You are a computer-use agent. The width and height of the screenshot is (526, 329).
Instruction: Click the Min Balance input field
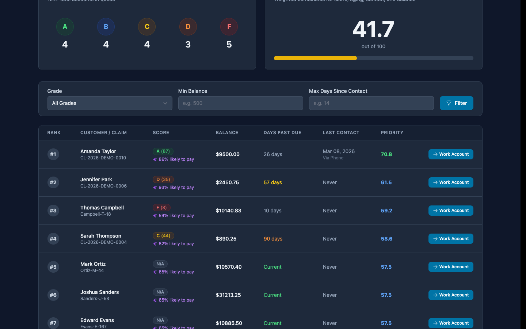tap(240, 103)
